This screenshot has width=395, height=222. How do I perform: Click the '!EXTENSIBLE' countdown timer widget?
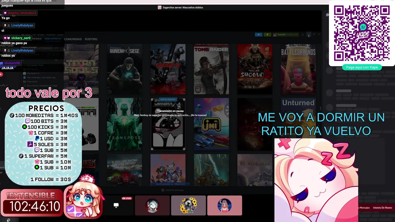[x=32, y=202]
